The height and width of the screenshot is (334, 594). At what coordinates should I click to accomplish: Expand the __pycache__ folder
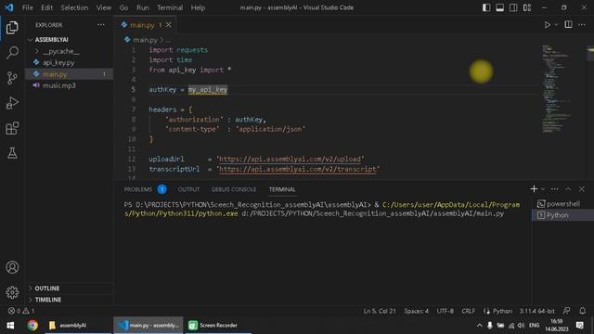[x=60, y=51]
